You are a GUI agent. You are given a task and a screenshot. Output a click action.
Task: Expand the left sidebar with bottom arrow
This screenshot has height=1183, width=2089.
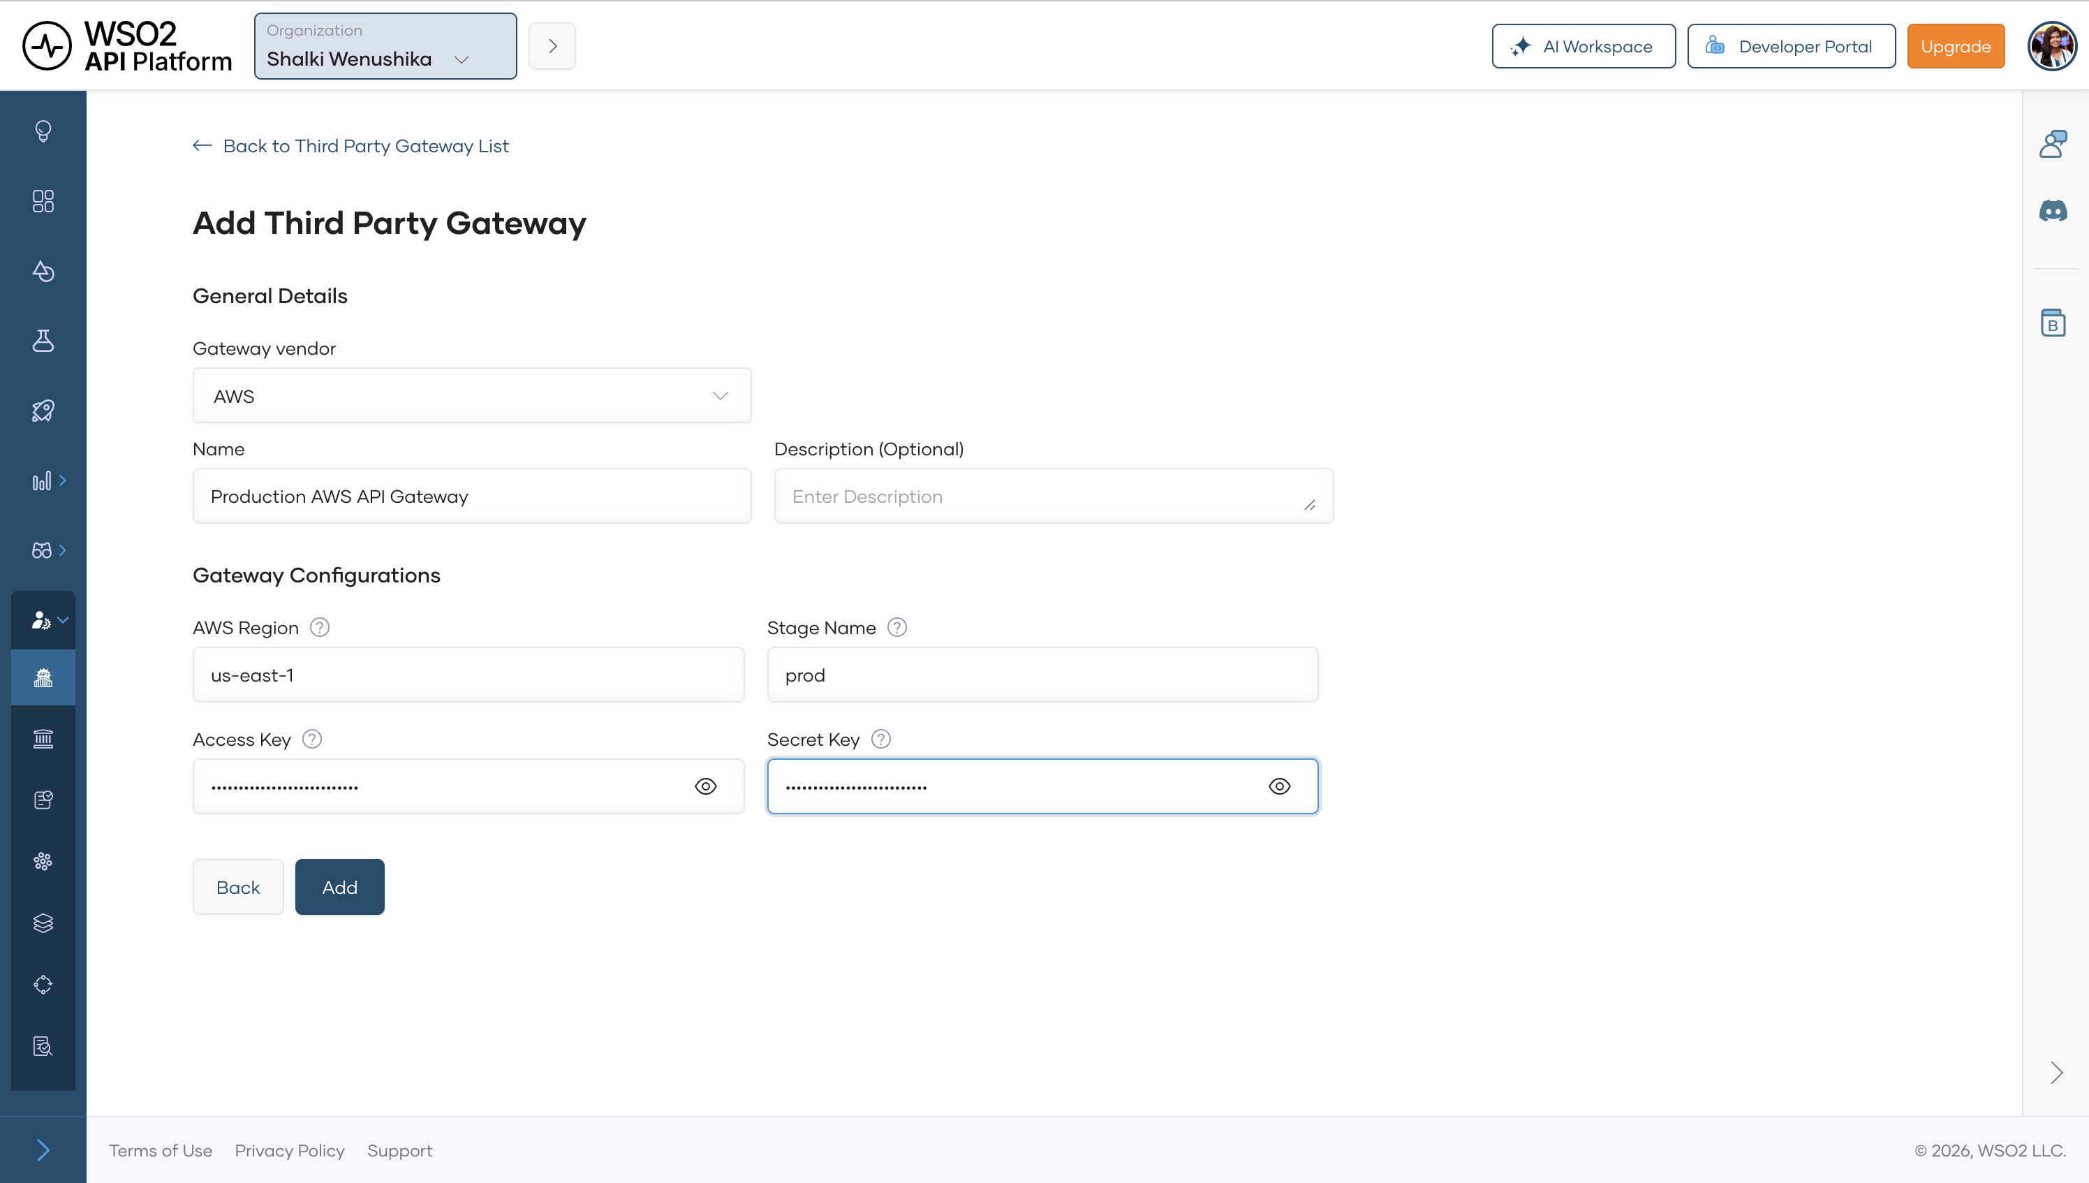[x=43, y=1149]
